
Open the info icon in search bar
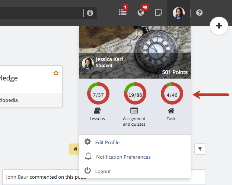[x=90, y=13]
